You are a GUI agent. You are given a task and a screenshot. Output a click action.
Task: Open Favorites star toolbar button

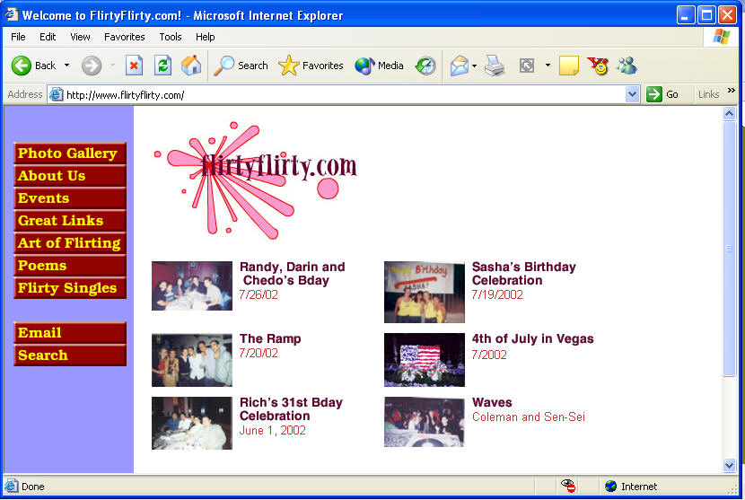[311, 66]
